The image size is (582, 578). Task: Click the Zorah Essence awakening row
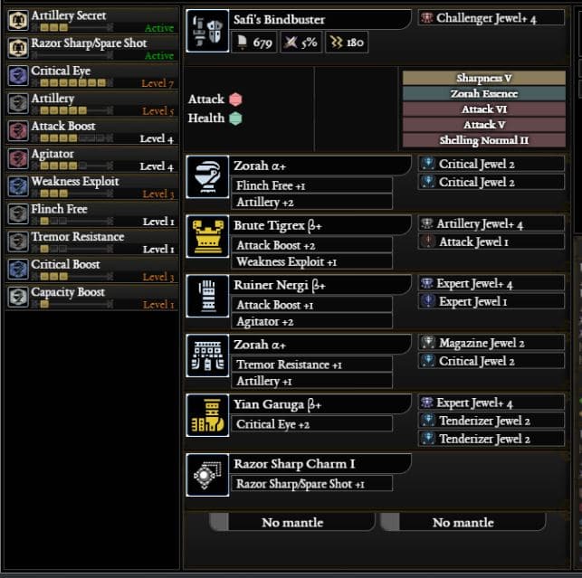[x=484, y=93]
